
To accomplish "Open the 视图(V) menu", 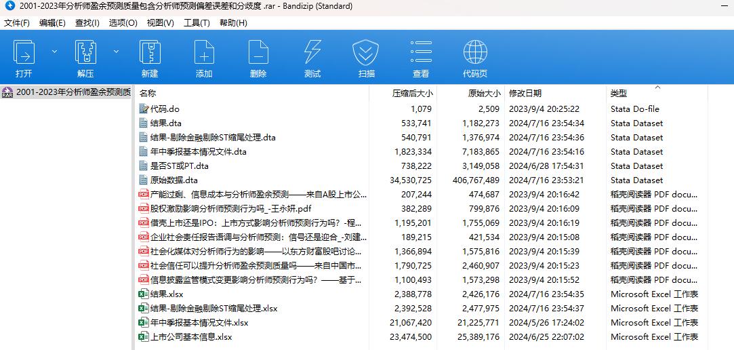I will pos(160,23).
